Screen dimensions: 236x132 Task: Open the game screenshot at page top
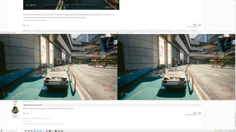(x=71, y=5)
